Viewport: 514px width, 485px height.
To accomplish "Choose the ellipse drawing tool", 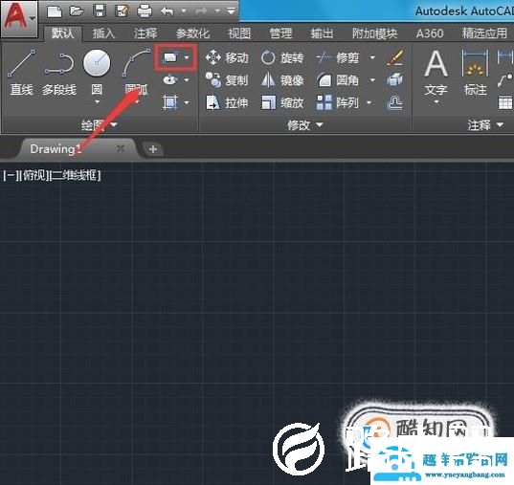I will click(x=169, y=79).
